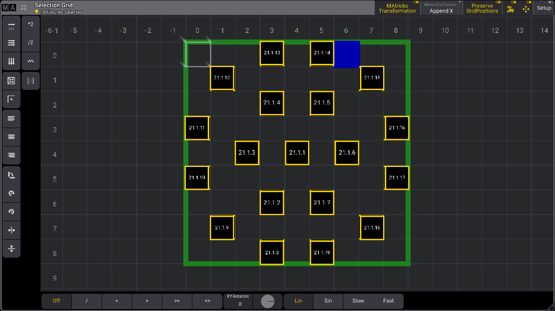The width and height of the screenshot is (555, 311).
Task: Click the rotate counterclockwise icon
Action: [11, 211]
